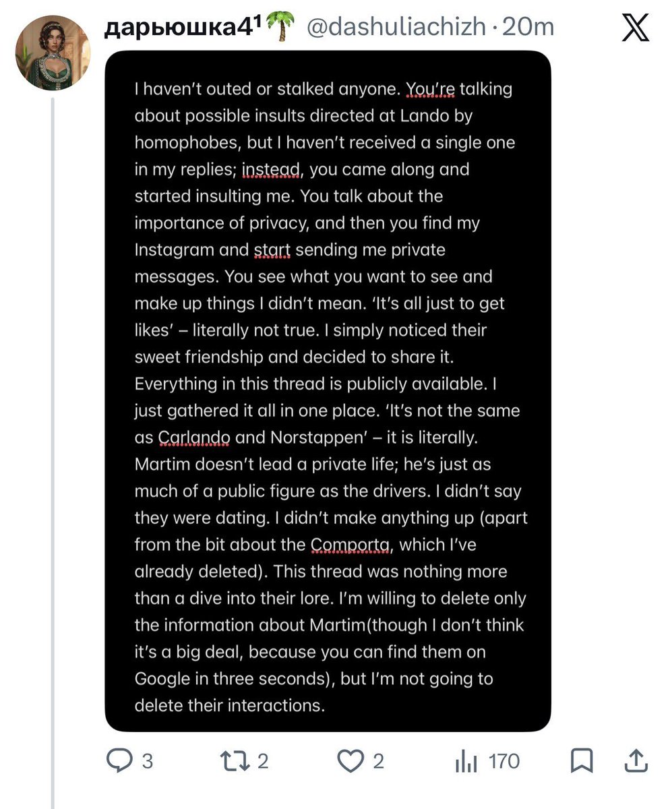Viewport: 668px width, 809px height.
Task: Click the like count 2 beside heart
Action: coord(378,762)
